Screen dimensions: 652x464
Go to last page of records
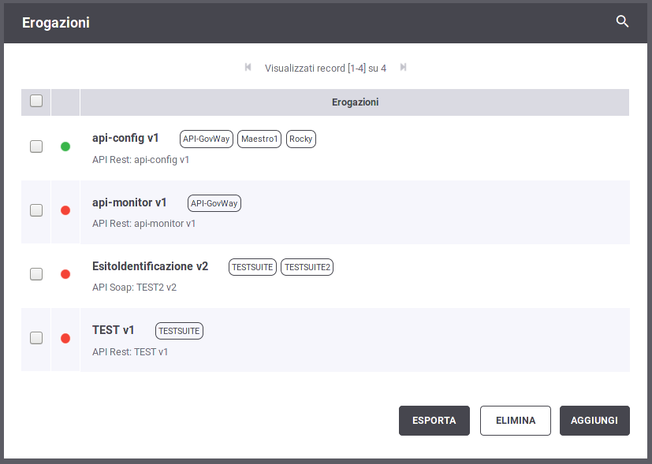[x=404, y=68]
